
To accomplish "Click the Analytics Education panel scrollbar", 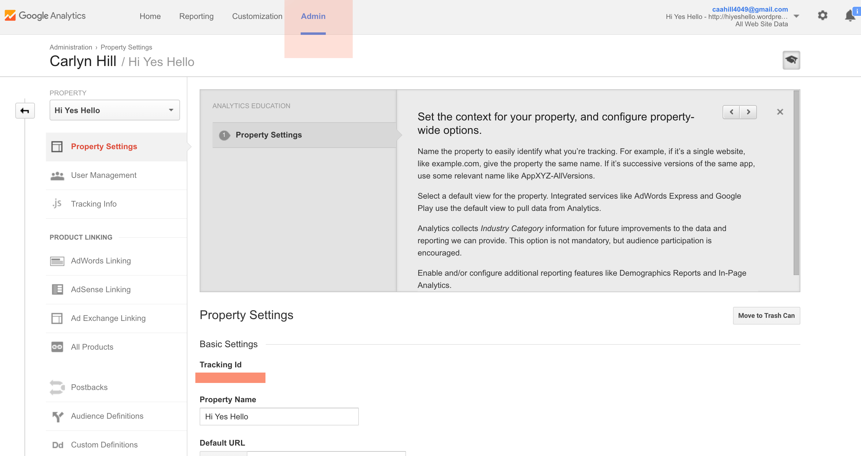I will click(796, 183).
